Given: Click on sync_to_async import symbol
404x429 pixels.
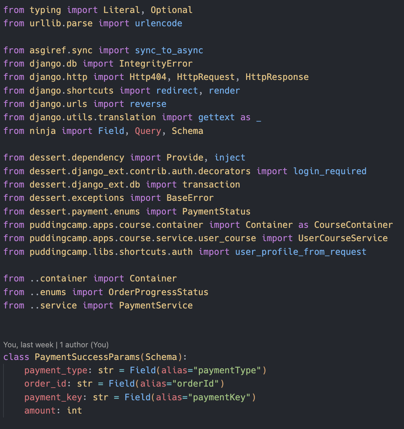Looking at the screenshot, I should (x=169, y=50).
